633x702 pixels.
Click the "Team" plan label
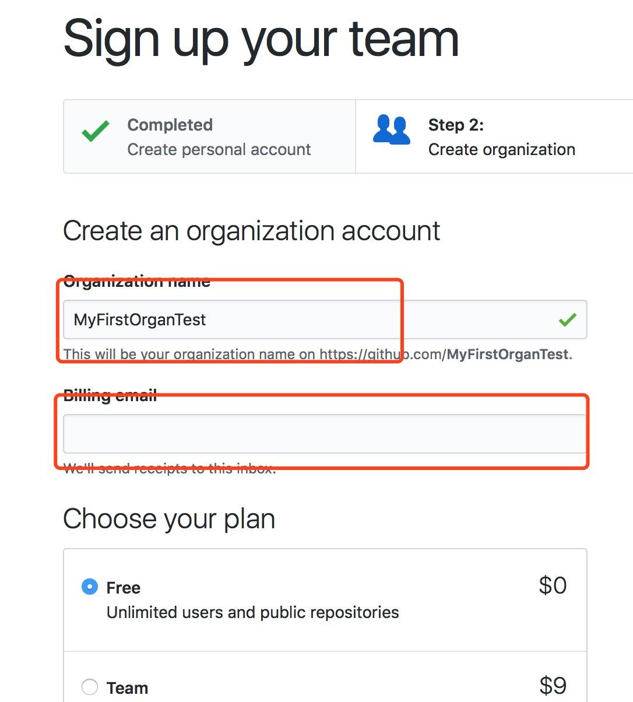pos(127,688)
